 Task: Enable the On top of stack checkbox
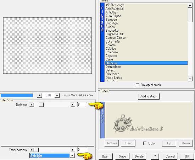click(x=137, y=85)
